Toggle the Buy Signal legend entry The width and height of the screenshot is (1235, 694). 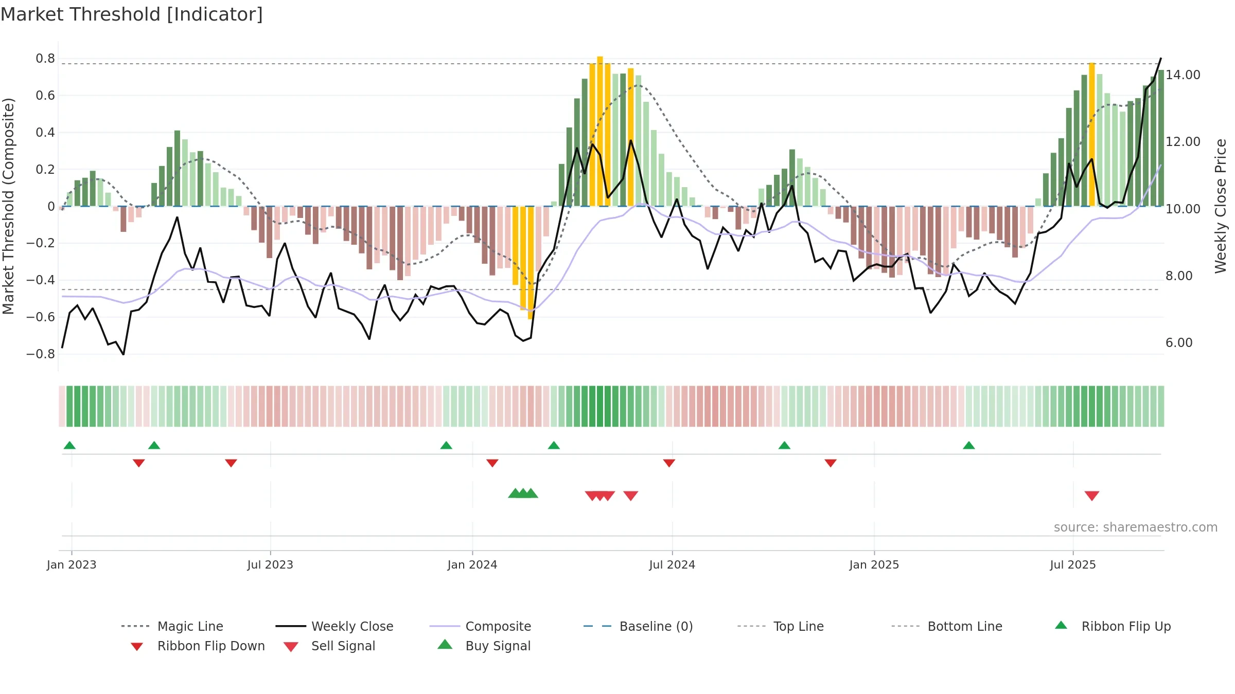[x=484, y=646]
